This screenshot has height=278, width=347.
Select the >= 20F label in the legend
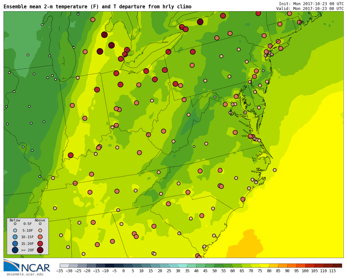point(27,250)
